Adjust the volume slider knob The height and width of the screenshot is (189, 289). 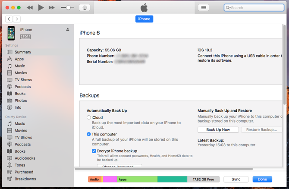pyautogui.click(x=68, y=8)
